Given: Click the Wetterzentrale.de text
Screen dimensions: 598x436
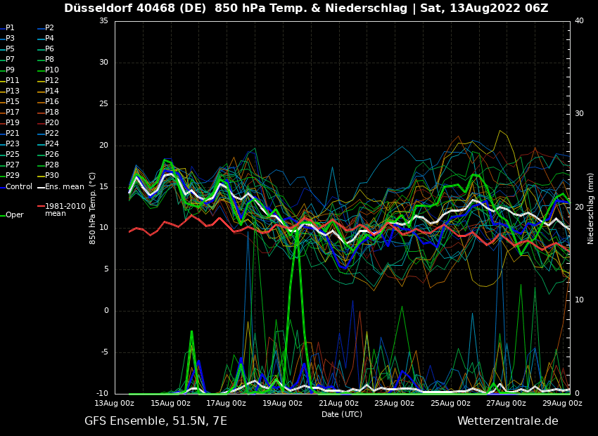Looking at the screenshot, I should click(507, 421).
